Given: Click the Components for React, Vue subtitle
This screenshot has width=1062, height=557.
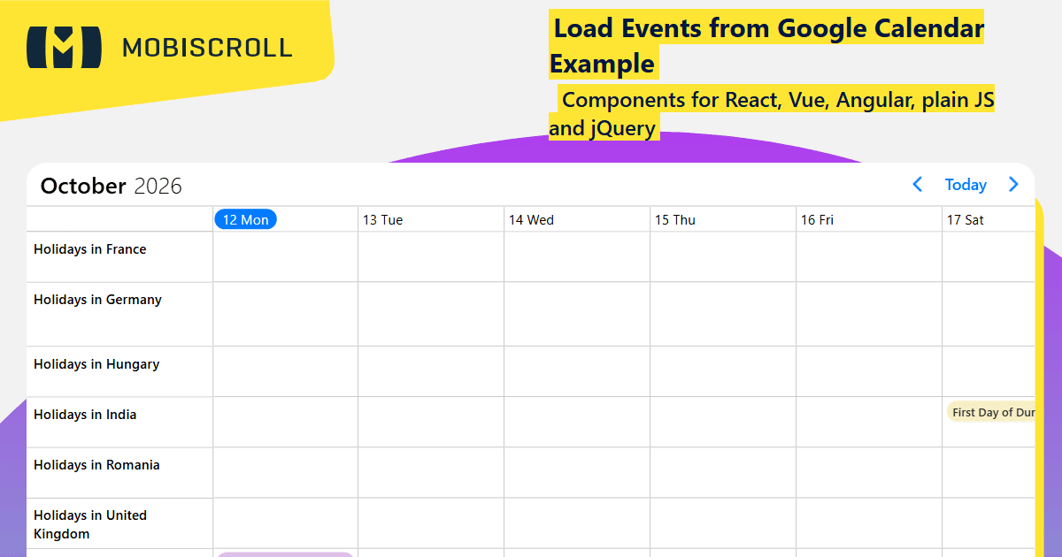Looking at the screenshot, I should (x=772, y=114).
